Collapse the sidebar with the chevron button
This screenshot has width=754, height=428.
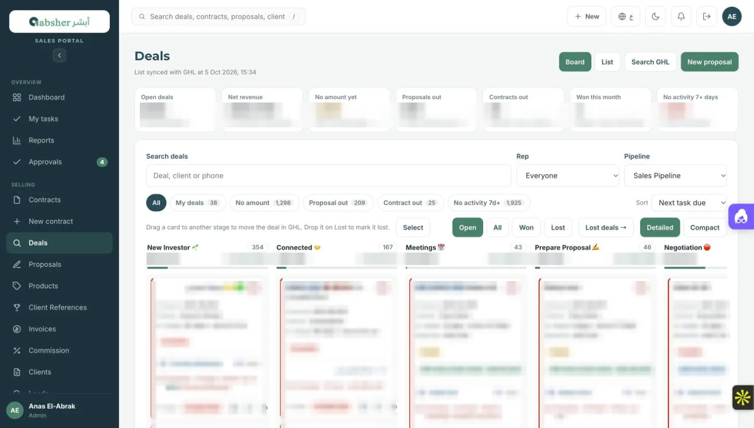[x=60, y=55]
